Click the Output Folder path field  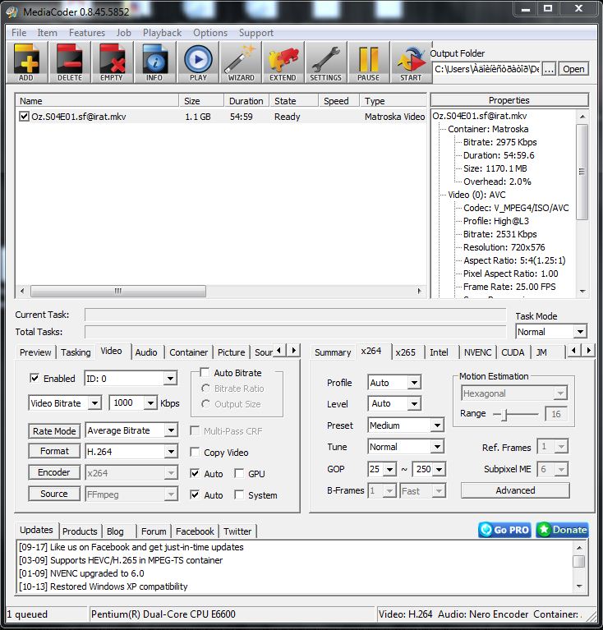(486, 69)
